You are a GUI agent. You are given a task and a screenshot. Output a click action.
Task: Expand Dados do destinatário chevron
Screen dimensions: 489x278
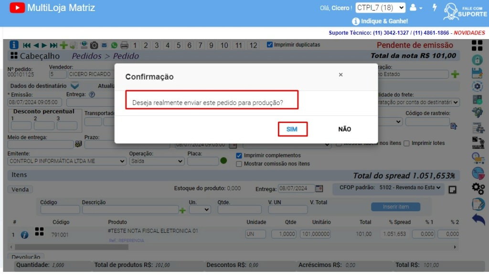(x=75, y=86)
